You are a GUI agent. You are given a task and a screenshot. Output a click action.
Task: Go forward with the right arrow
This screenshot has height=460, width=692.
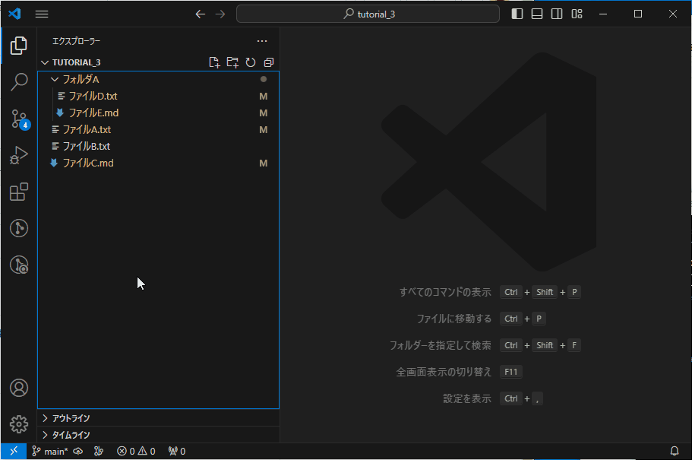(x=220, y=14)
